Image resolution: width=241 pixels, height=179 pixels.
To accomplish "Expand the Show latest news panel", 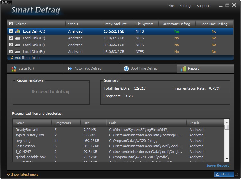I will coord(23,174).
